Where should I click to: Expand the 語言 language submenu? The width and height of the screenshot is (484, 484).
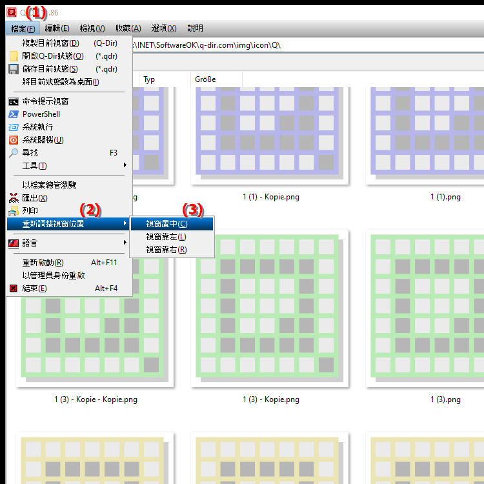125,242
